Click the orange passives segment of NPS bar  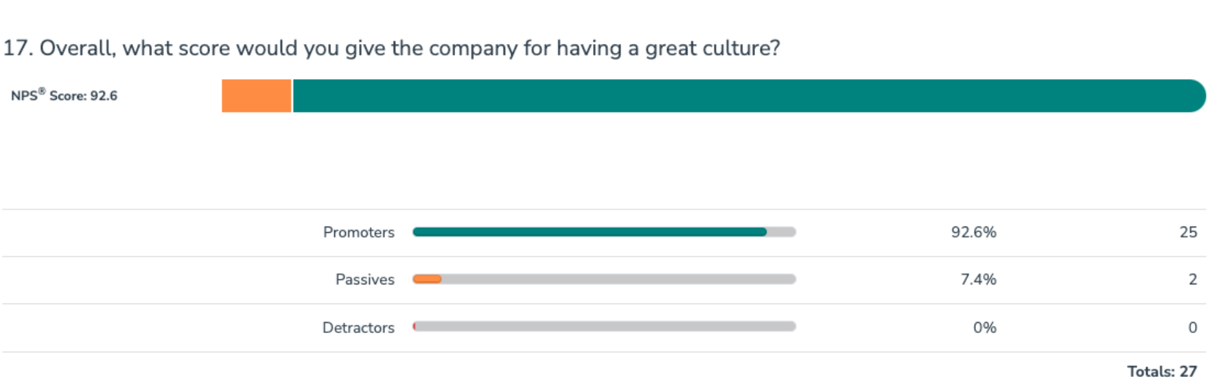pyautogui.click(x=257, y=95)
